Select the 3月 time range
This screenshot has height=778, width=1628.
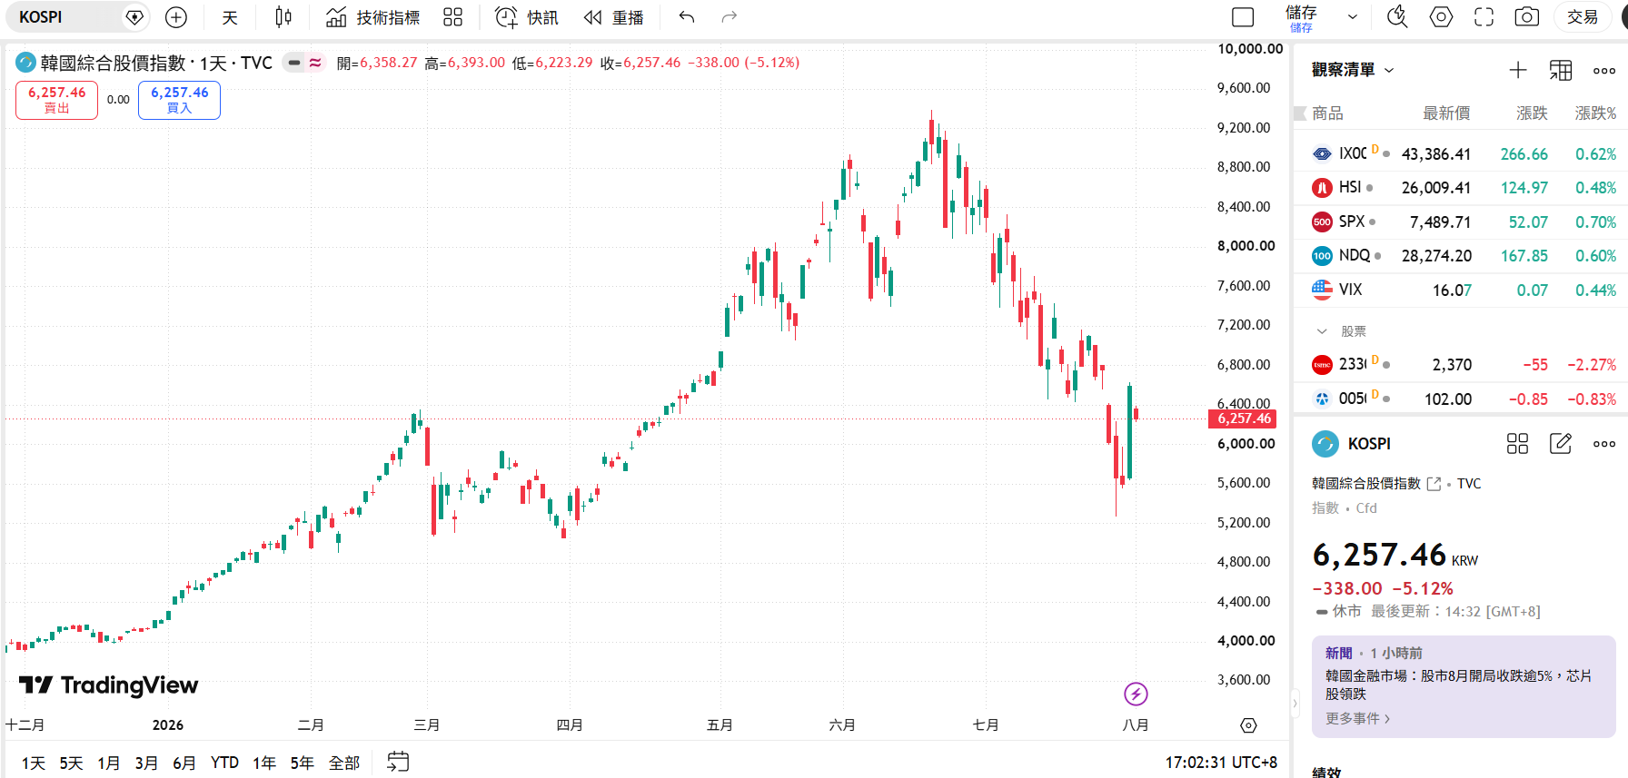[x=146, y=763]
